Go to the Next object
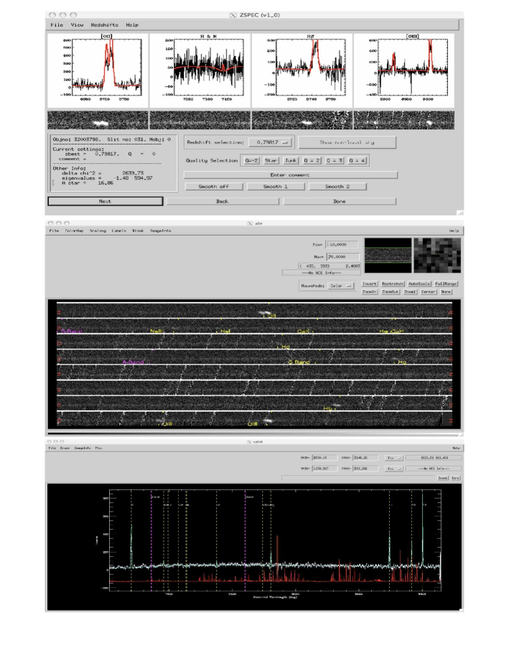 (x=105, y=201)
